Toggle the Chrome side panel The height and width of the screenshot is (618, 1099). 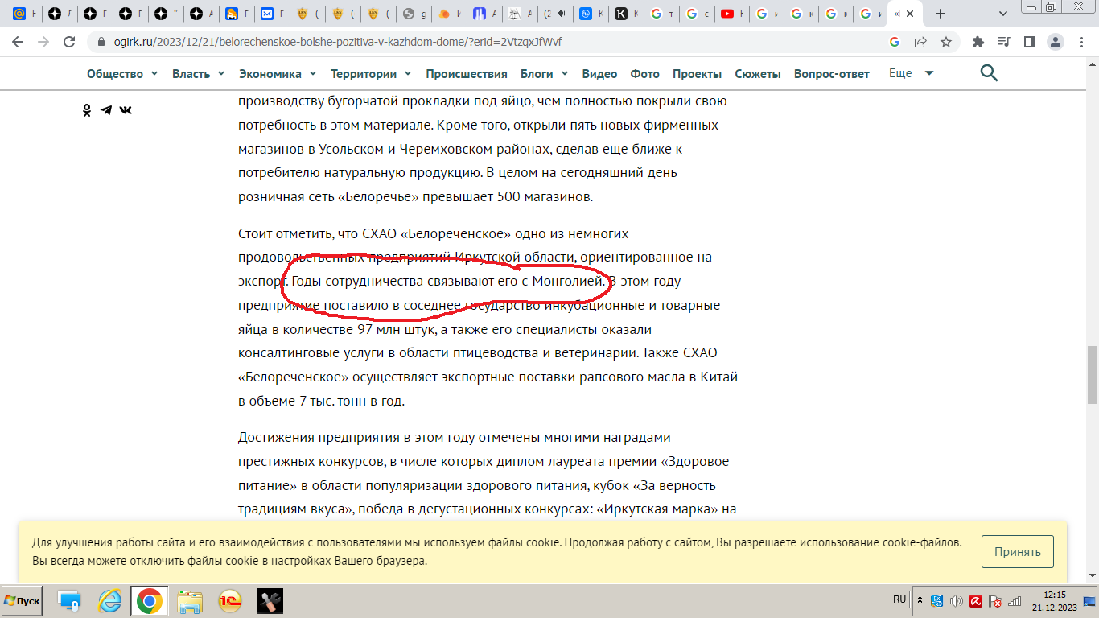[1029, 42]
